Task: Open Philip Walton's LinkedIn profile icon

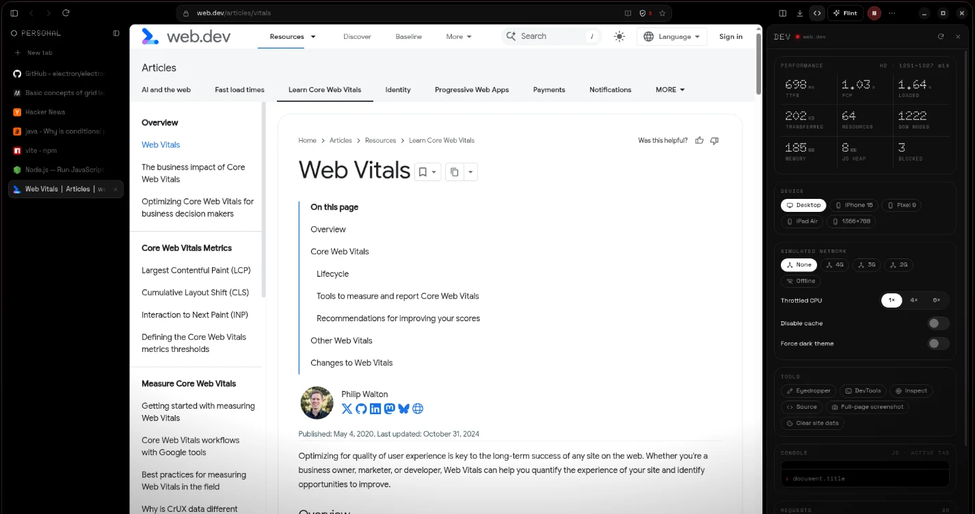Action: click(x=375, y=409)
